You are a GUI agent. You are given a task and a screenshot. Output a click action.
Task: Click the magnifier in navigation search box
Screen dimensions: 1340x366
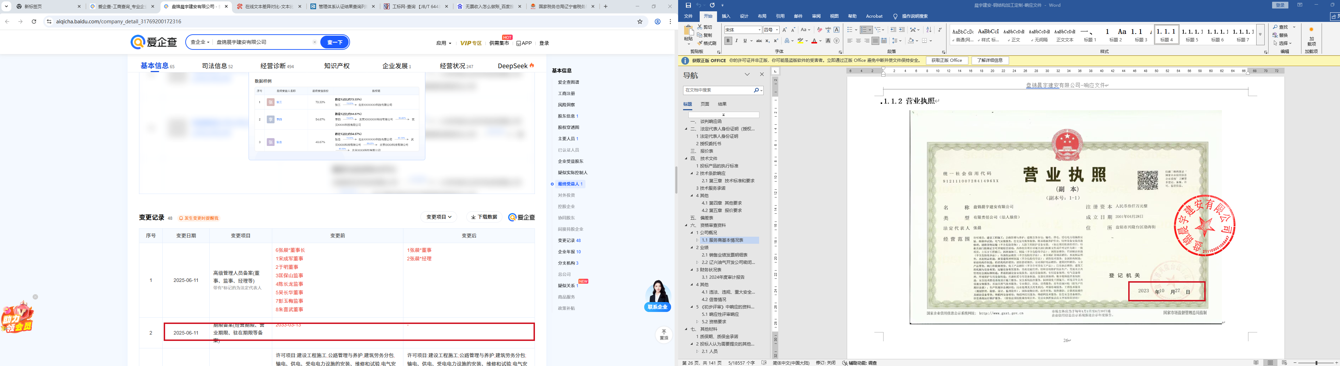[x=756, y=90]
